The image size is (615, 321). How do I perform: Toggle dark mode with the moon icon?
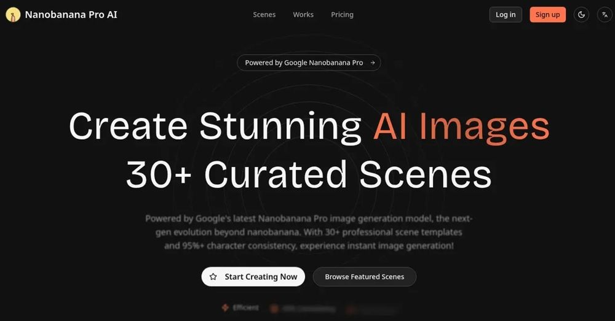[581, 15]
